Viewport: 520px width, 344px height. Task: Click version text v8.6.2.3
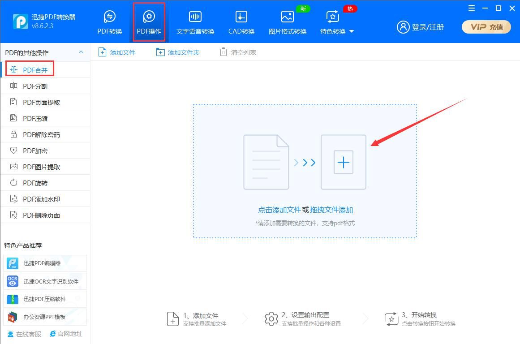[43, 26]
